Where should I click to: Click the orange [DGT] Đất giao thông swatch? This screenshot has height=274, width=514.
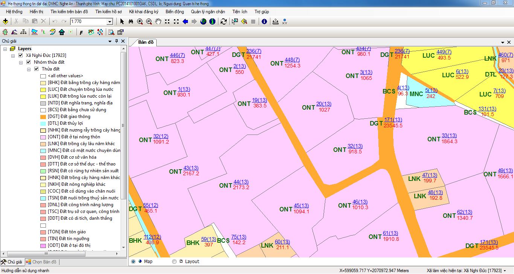point(43,117)
